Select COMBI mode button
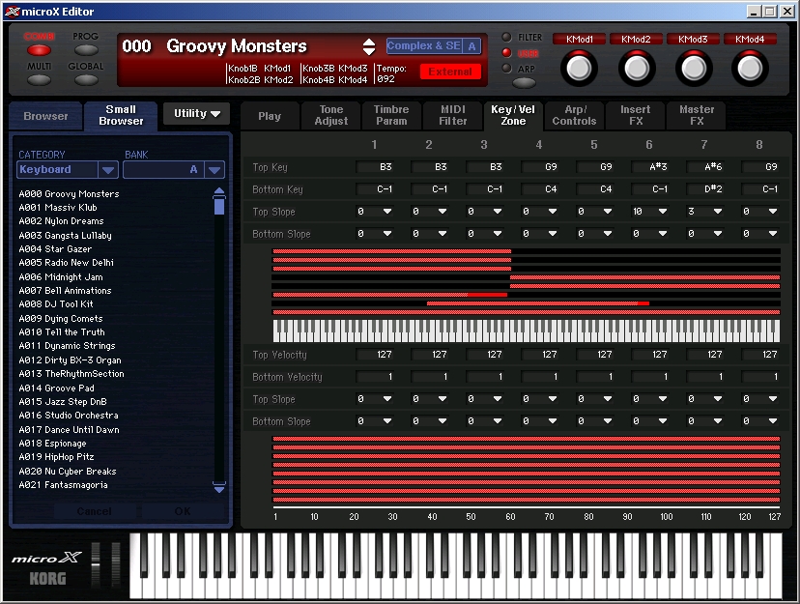Viewport: 800px width, 604px height. click(40, 50)
